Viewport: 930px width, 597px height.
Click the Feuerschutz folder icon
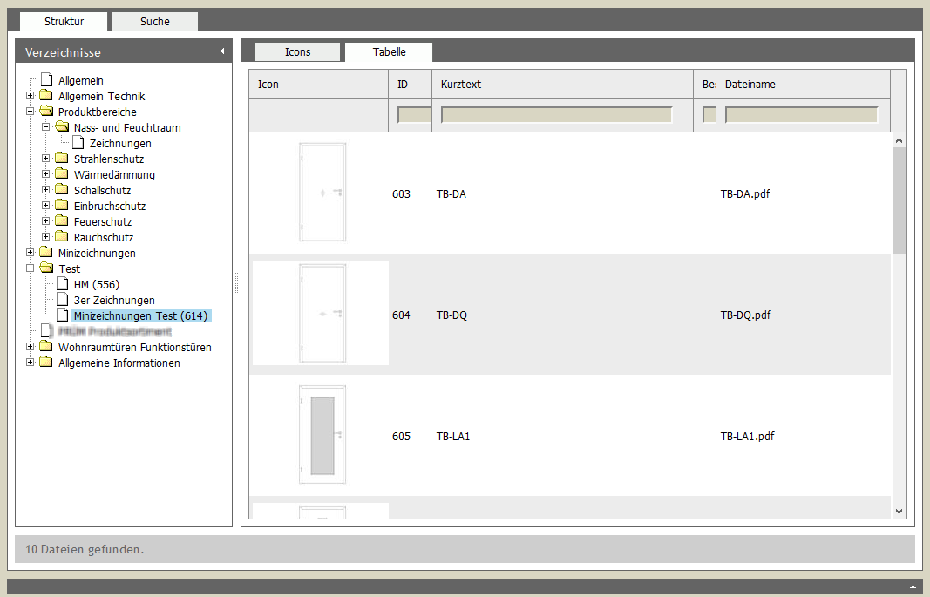61,221
